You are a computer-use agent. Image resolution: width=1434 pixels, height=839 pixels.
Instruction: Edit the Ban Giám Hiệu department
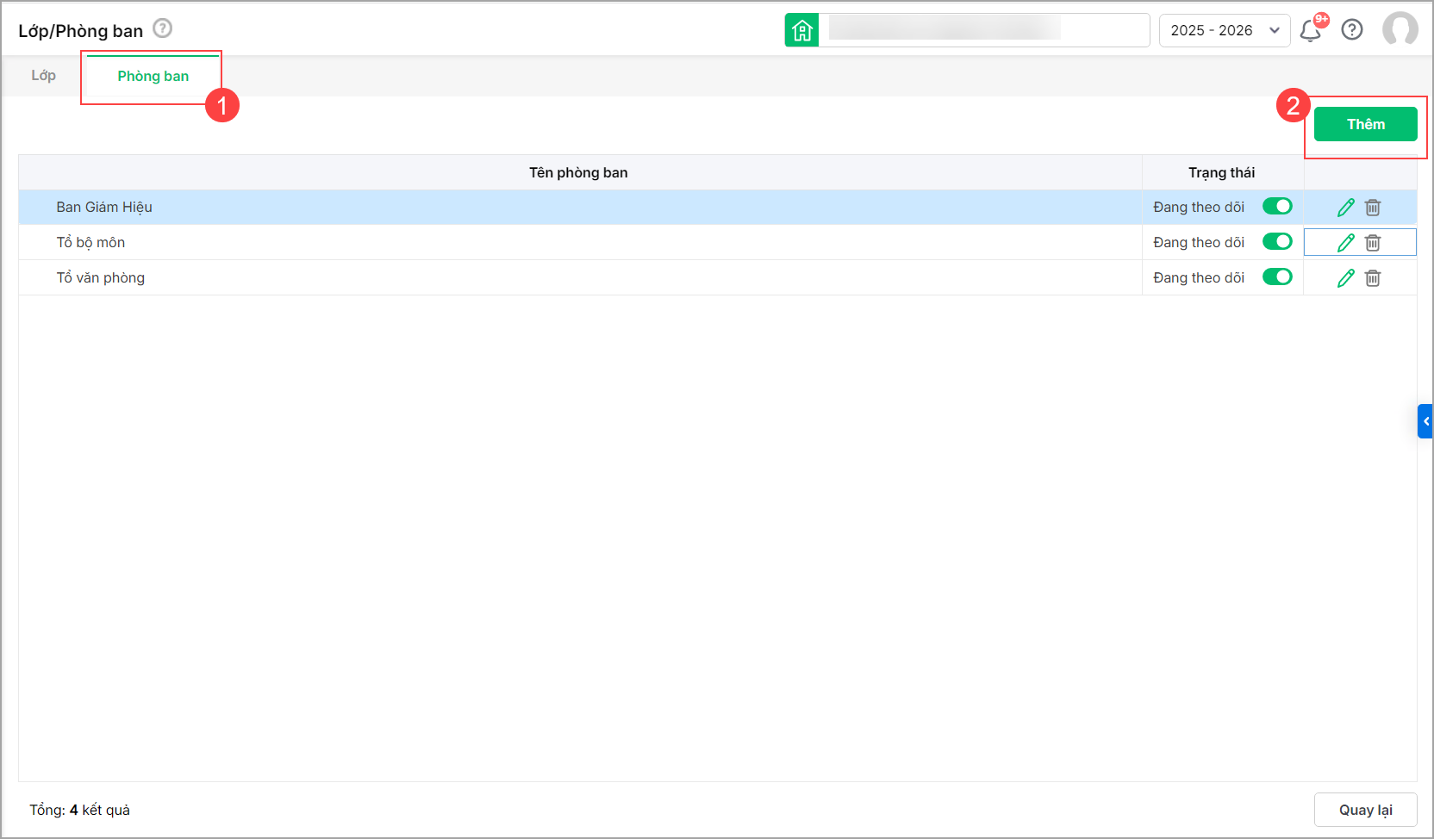click(1346, 208)
